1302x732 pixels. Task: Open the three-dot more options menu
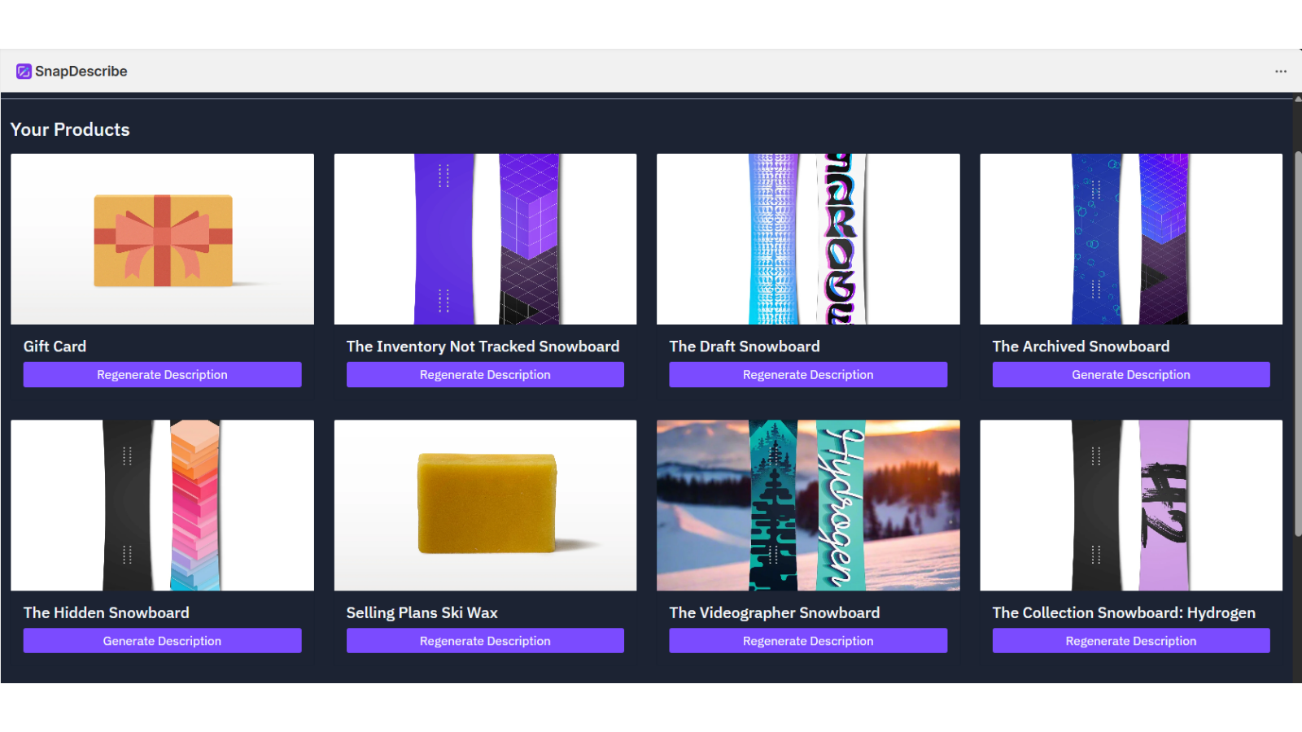(1280, 72)
